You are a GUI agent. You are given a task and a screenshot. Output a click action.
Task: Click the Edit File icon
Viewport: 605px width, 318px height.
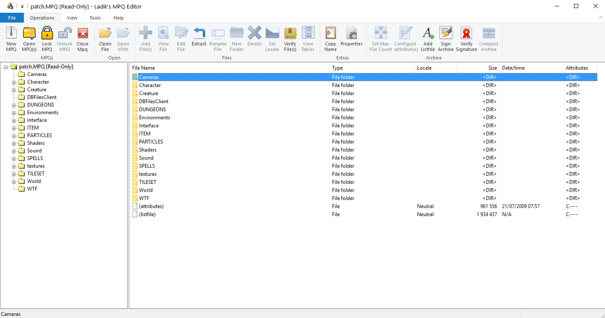coord(181,33)
